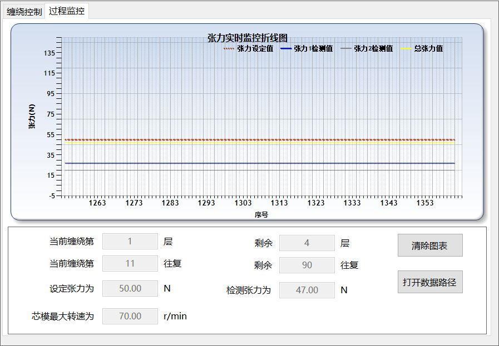The image size is (499, 346).
Task: Click the y-axis tick label 95
Action: coord(51,94)
